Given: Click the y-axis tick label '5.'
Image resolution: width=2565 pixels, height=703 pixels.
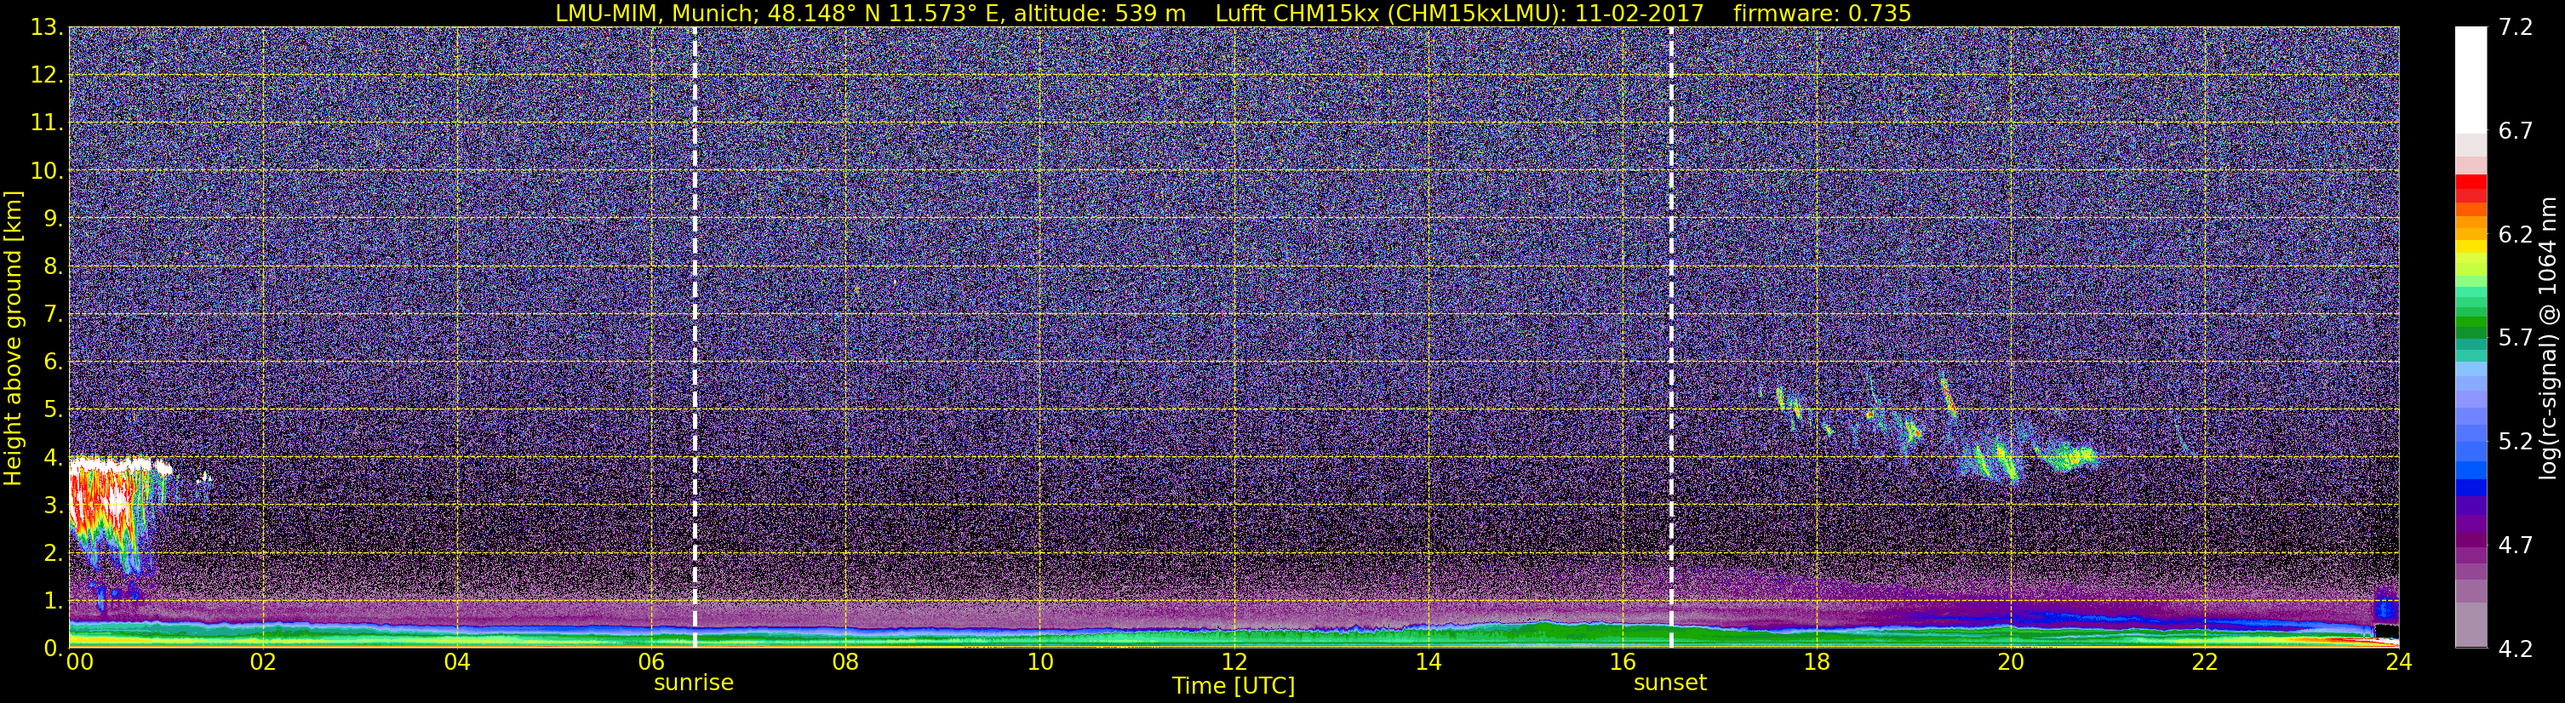Looking at the screenshot, I should (53, 410).
